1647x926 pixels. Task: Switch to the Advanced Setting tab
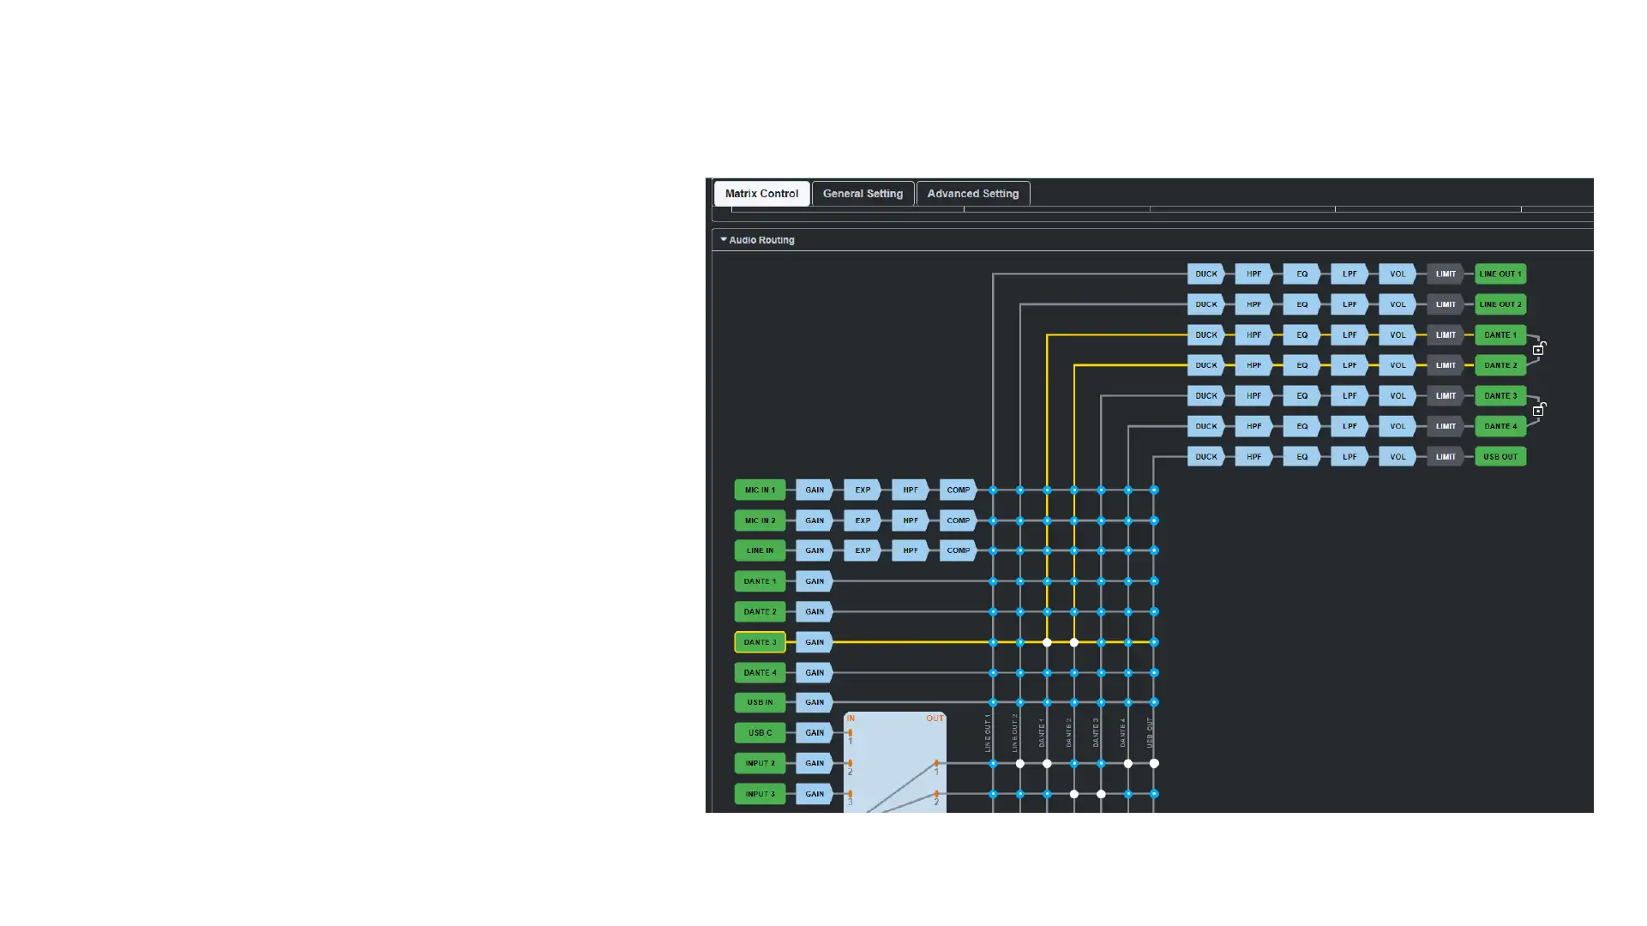(972, 194)
